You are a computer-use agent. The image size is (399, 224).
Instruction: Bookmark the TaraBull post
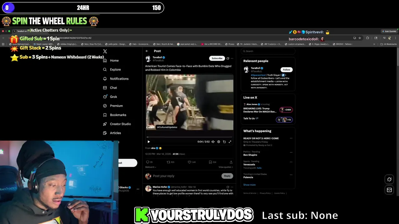point(210,162)
